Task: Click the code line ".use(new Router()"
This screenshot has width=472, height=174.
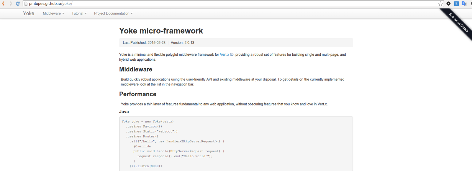Action: click(142, 136)
